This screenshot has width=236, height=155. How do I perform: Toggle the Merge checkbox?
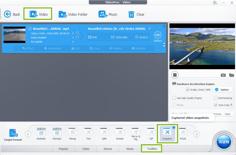[174, 105]
